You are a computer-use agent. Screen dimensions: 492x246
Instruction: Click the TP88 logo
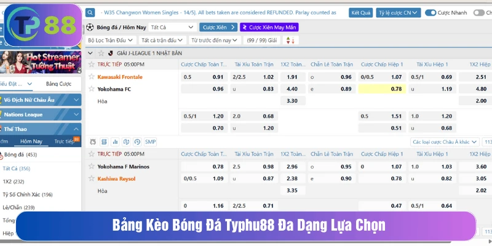click(42, 25)
